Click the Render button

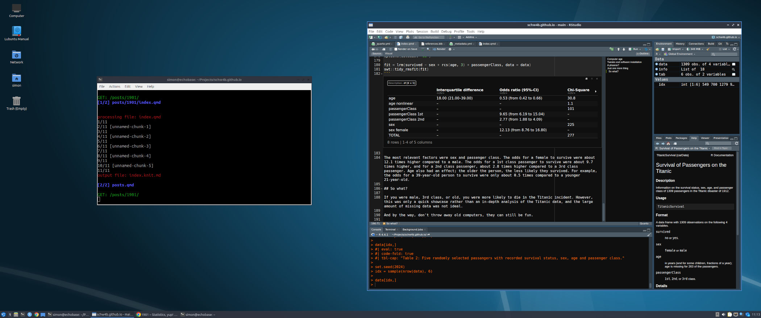(438, 49)
